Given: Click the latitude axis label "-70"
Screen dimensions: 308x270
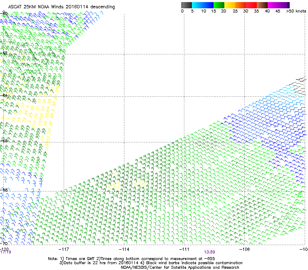Looking at the screenshot, I should 4,243.
